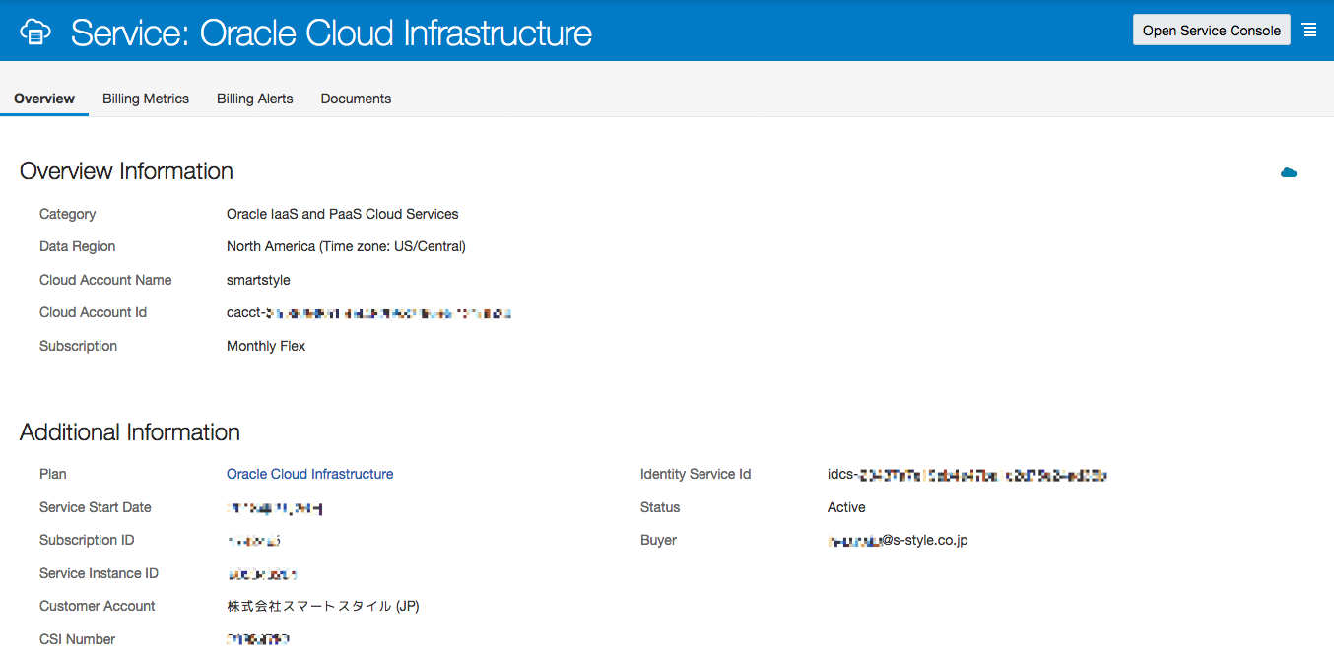Click the Overview Information heading

pyautogui.click(x=126, y=171)
